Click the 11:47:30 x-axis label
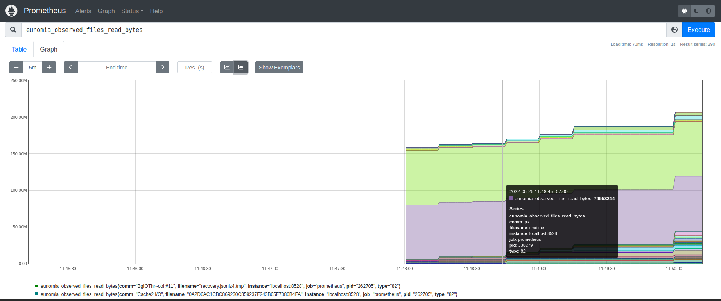 (x=337, y=269)
